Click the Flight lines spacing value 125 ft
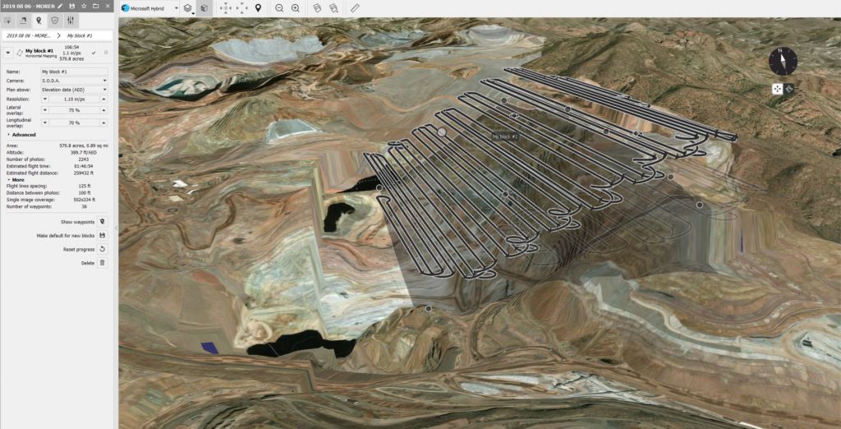Viewport: 841px width, 429px height. click(x=83, y=186)
